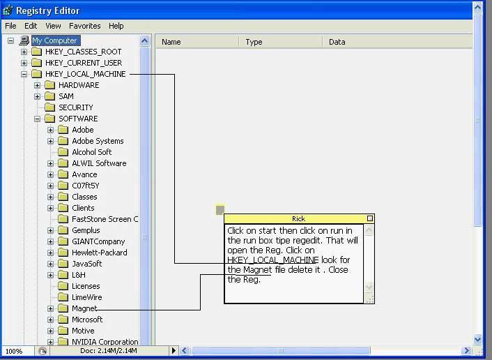The height and width of the screenshot is (360, 492).
Task: Click the SECURITY folder icon
Action: [49, 107]
